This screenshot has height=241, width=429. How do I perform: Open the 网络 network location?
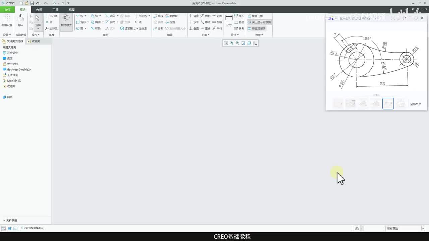click(7, 97)
